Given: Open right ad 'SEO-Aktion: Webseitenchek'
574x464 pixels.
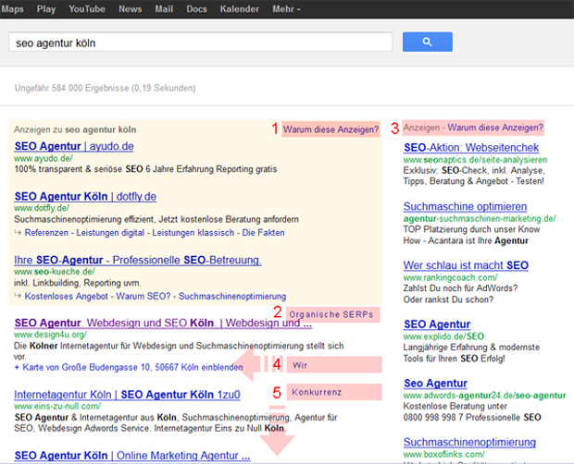Looking at the screenshot, I should coord(471,148).
